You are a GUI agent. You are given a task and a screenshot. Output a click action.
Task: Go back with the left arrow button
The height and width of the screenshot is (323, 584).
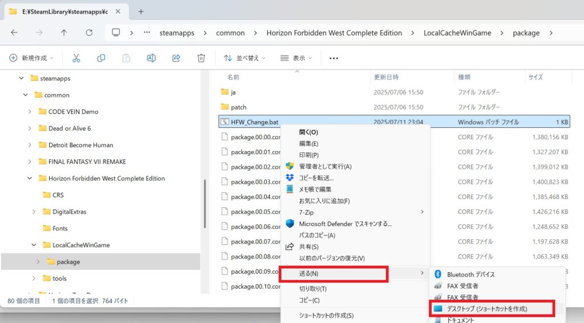coord(14,33)
